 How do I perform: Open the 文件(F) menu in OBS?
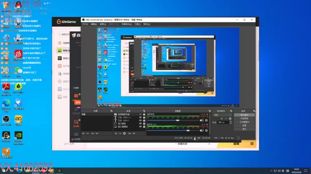[x=85, y=24]
